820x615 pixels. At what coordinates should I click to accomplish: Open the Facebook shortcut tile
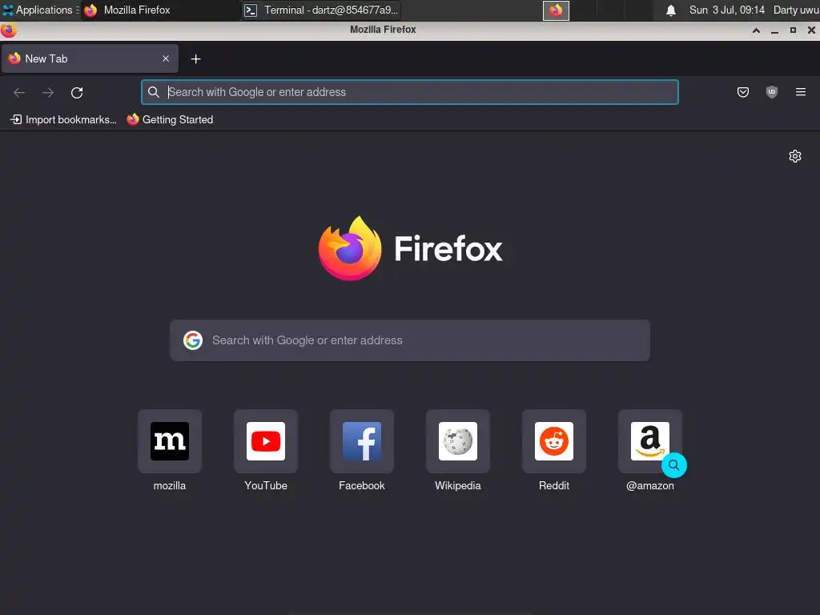click(x=361, y=441)
